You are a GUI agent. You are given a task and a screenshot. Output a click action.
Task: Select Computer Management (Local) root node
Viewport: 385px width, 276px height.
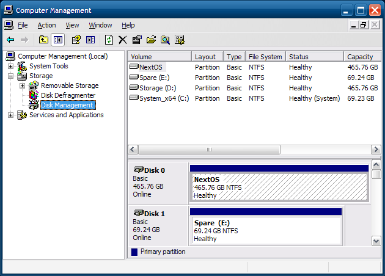coord(63,56)
